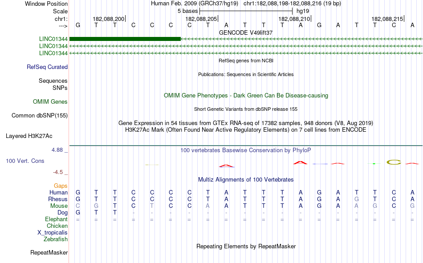
Task: Click the G base in the Dog row
Action: click(x=77, y=213)
